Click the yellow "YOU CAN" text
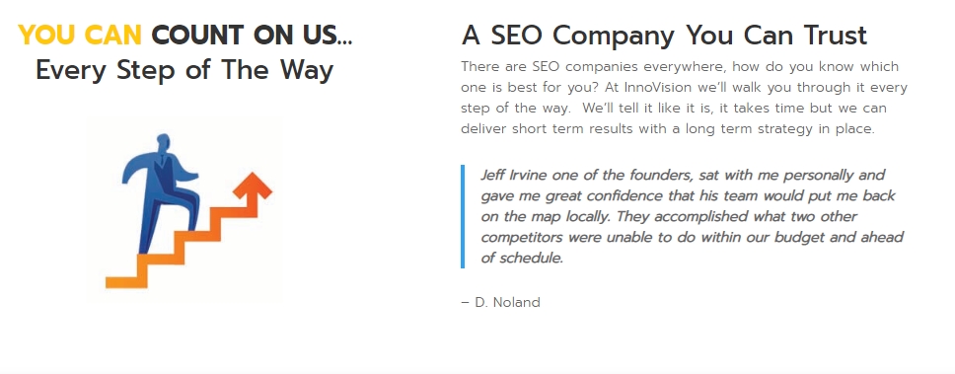Image resolution: width=955 pixels, height=374 pixels. pos(80,36)
